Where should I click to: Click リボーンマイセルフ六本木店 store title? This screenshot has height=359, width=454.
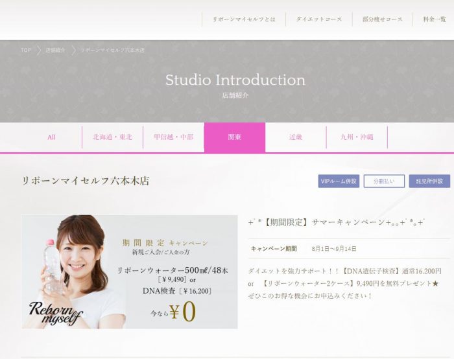point(86,181)
